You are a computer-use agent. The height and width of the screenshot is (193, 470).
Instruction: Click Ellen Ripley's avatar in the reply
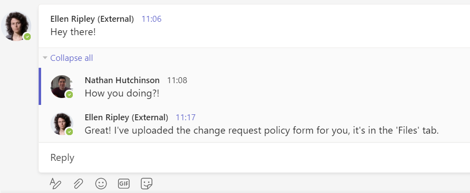[x=62, y=124]
